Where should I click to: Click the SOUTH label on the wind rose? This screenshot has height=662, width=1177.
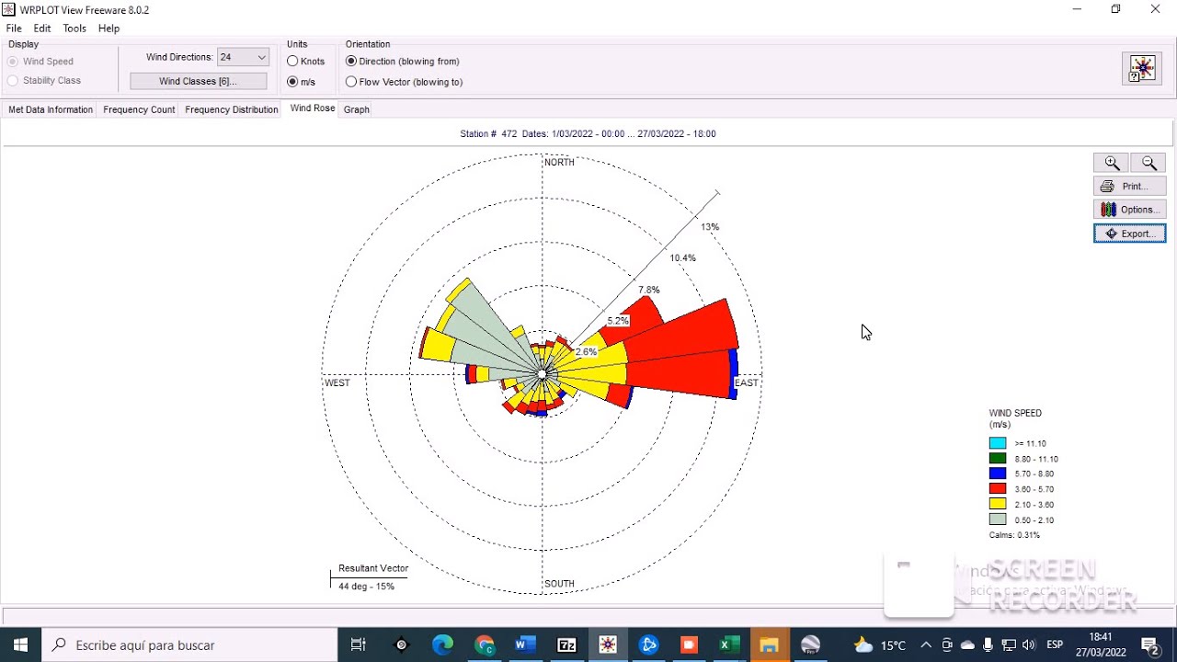pyautogui.click(x=559, y=584)
